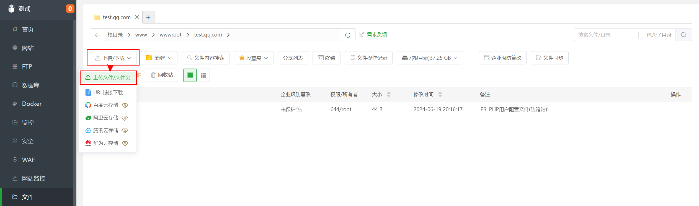This screenshot has width=699, height=206.
Task: Open Docker in the sidebar
Action: click(x=32, y=104)
